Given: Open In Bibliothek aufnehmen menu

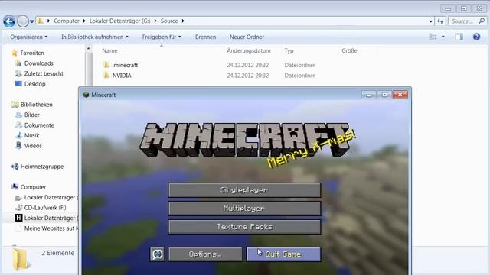Looking at the screenshot, I should pyautogui.click(x=95, y=37).
